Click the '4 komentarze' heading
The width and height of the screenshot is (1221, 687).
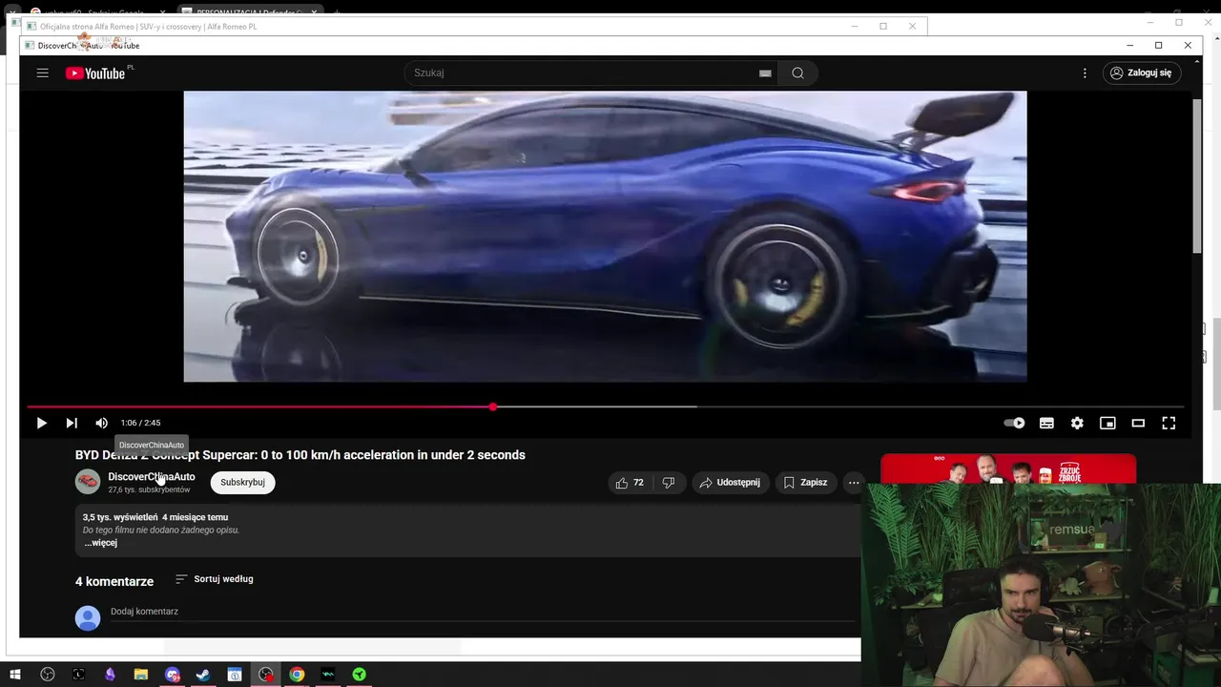[114, 581]
